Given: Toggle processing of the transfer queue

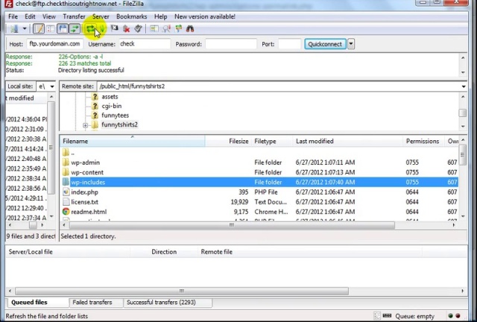Looking at the screenshot, I should coord(102,29).
